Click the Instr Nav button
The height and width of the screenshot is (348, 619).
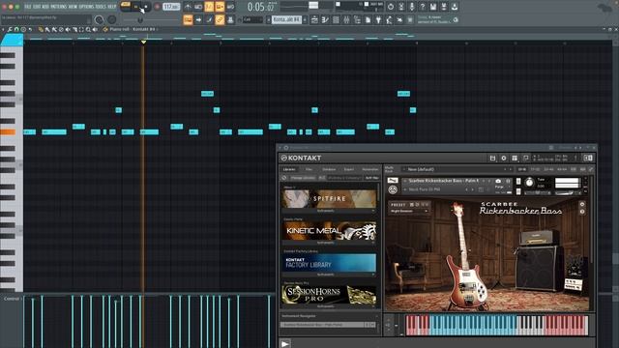click(371, 178)
